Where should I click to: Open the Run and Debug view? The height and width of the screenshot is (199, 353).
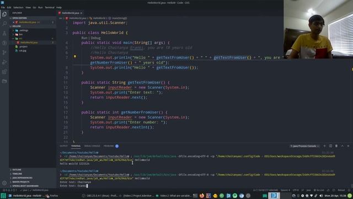point(4,62)
